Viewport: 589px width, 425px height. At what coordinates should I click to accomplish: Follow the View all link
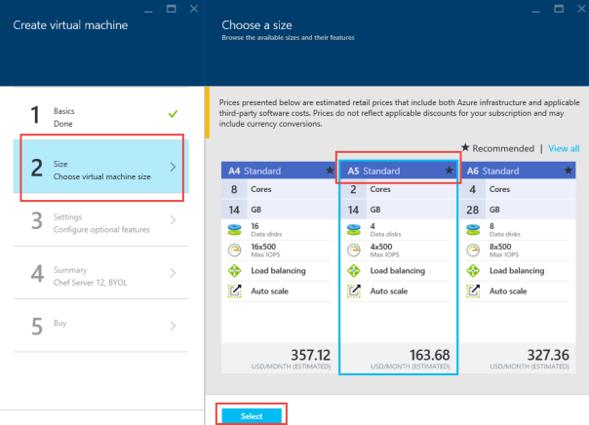pyautogui.click(x=564, y=148)
